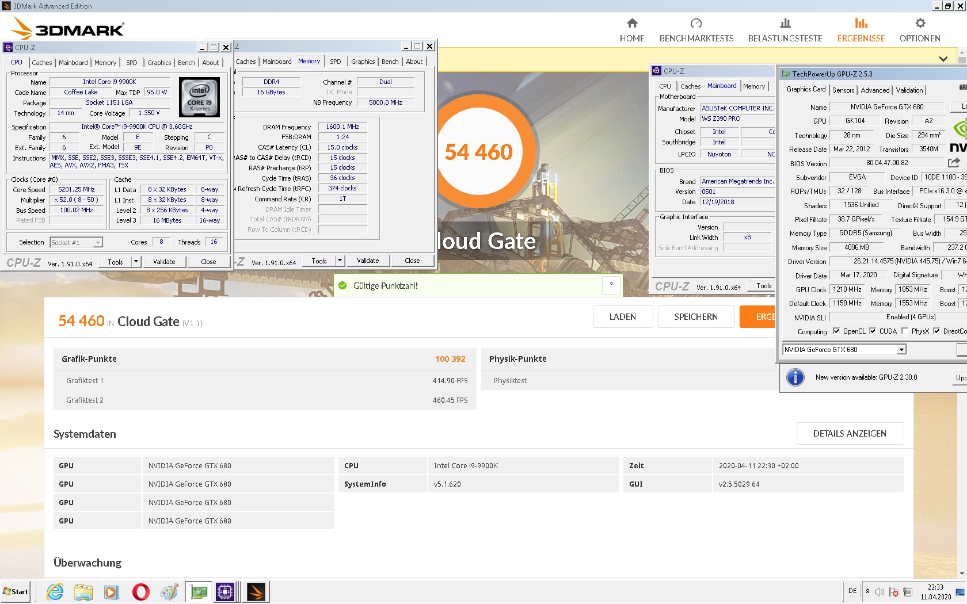The width and height of the screenshot is (967, 604).
Task: Open Tools dropdown arrow in first CPU-Z window
Action: coord(136,262)
